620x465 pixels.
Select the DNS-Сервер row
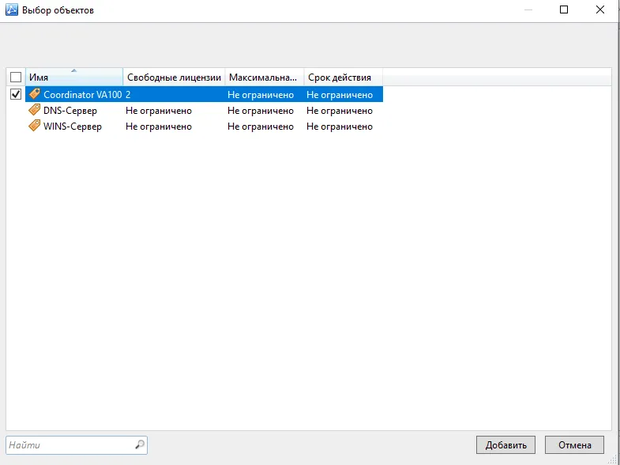pyautogui.click(x=204, y=111)
